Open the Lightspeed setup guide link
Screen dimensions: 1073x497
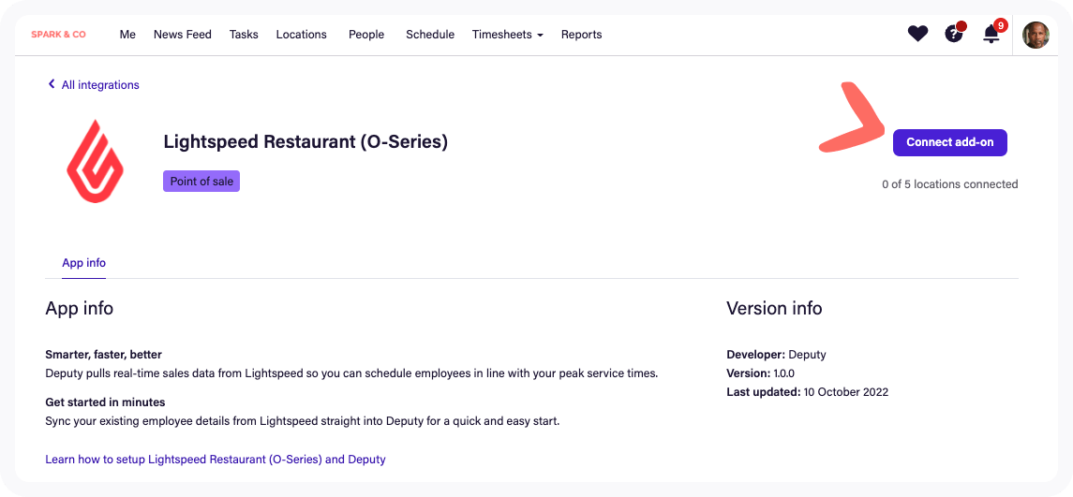[216, 460]
